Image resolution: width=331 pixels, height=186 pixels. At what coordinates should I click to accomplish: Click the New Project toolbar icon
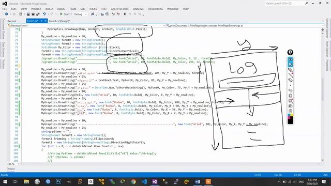coord(21,14)
